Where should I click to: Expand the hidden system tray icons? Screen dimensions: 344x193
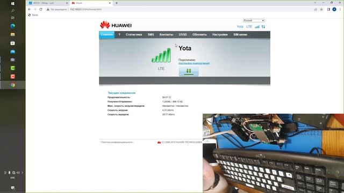(23, 173)
